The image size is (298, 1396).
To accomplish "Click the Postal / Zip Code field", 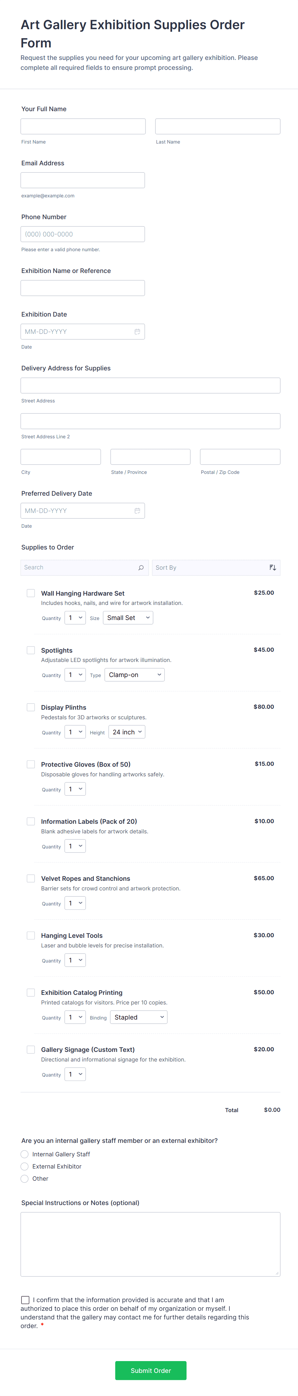I will 240,457.
